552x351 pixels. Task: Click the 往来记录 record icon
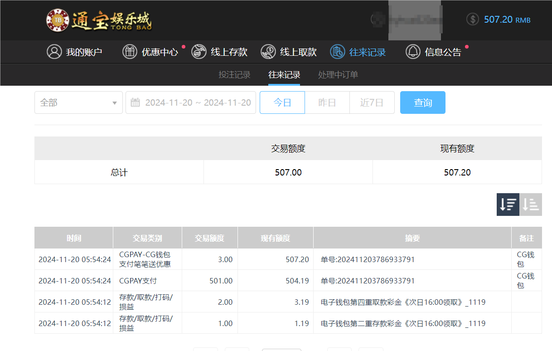click(337, 52)
